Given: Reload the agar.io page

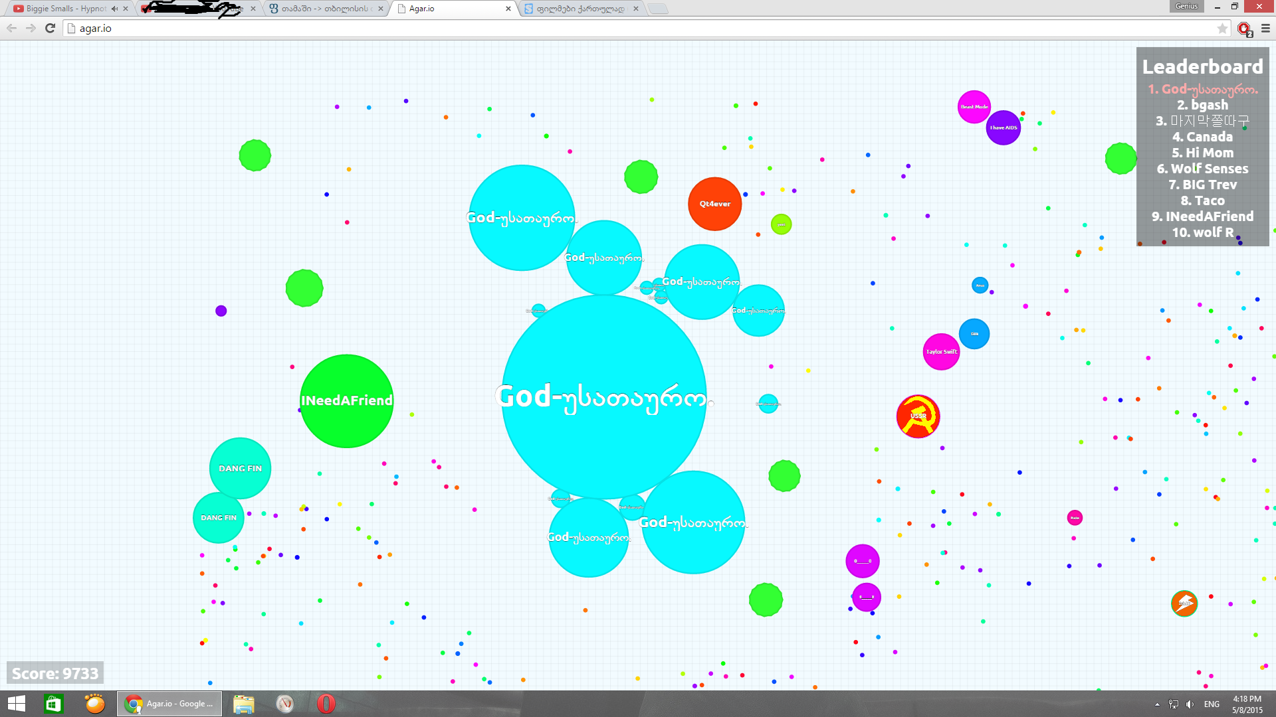Looking at the screenshot, I should tap(50, 28).
